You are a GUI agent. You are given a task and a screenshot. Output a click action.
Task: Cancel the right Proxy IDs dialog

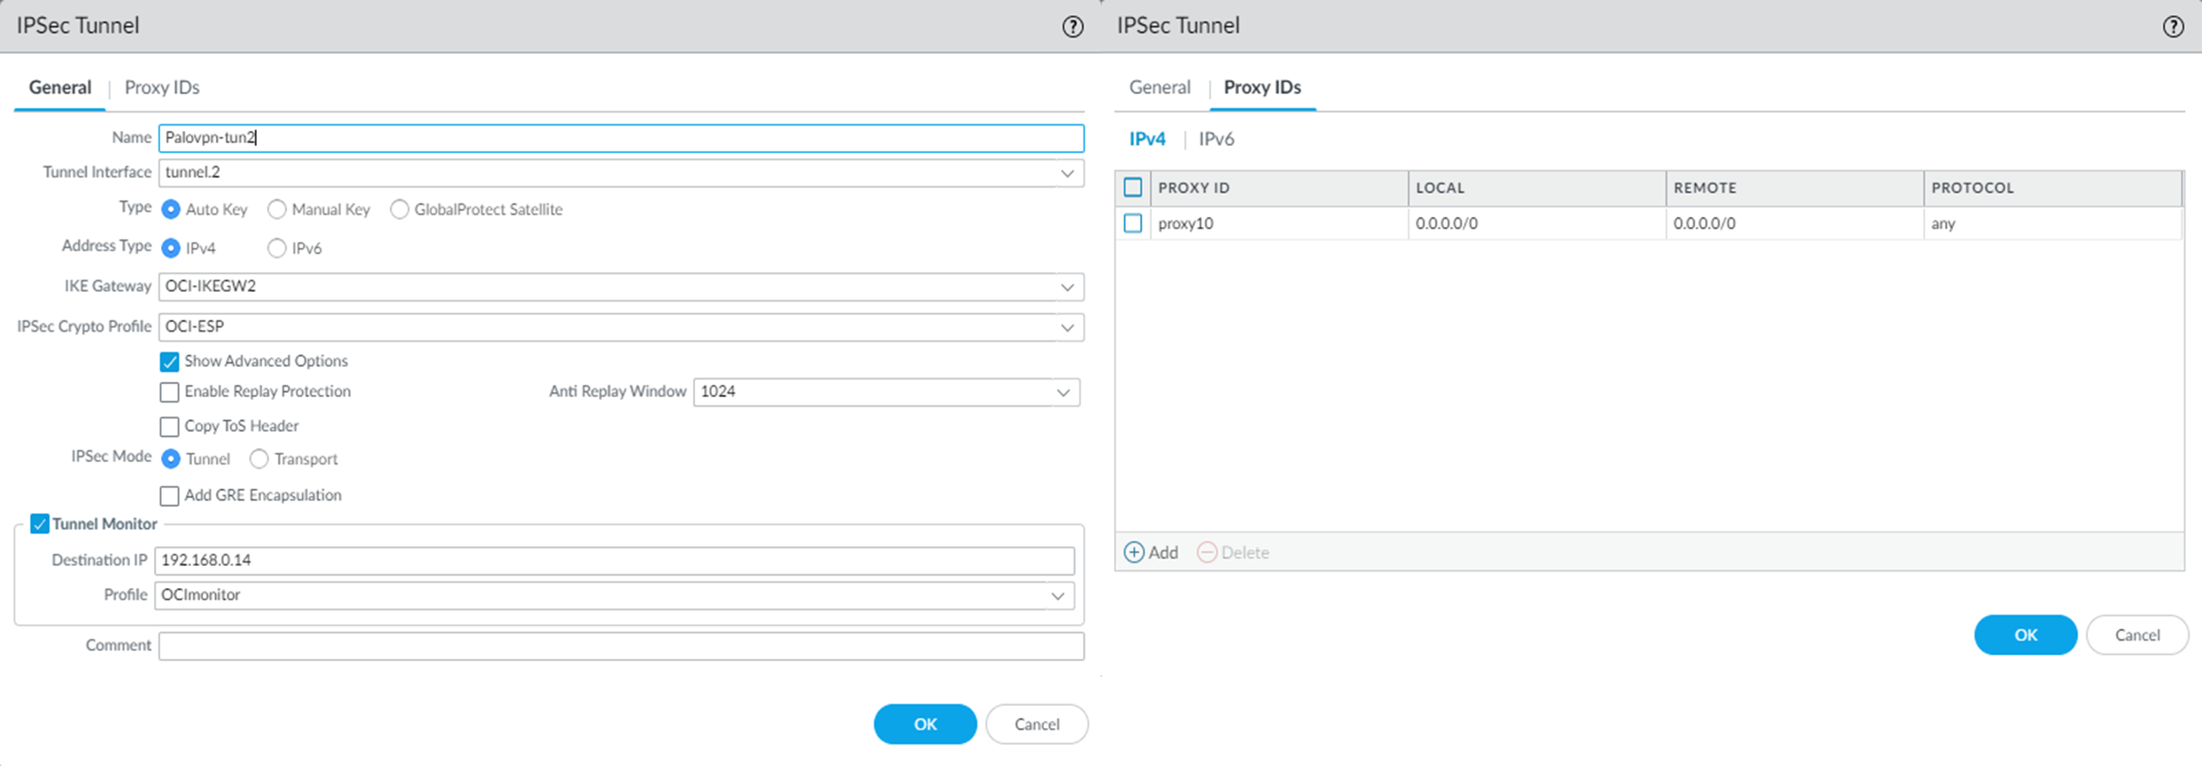[x=2137, y=635]
